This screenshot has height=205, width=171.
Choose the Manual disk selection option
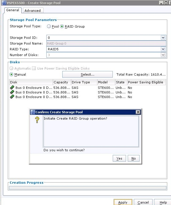pyautogui.click(x=12, y=74)
